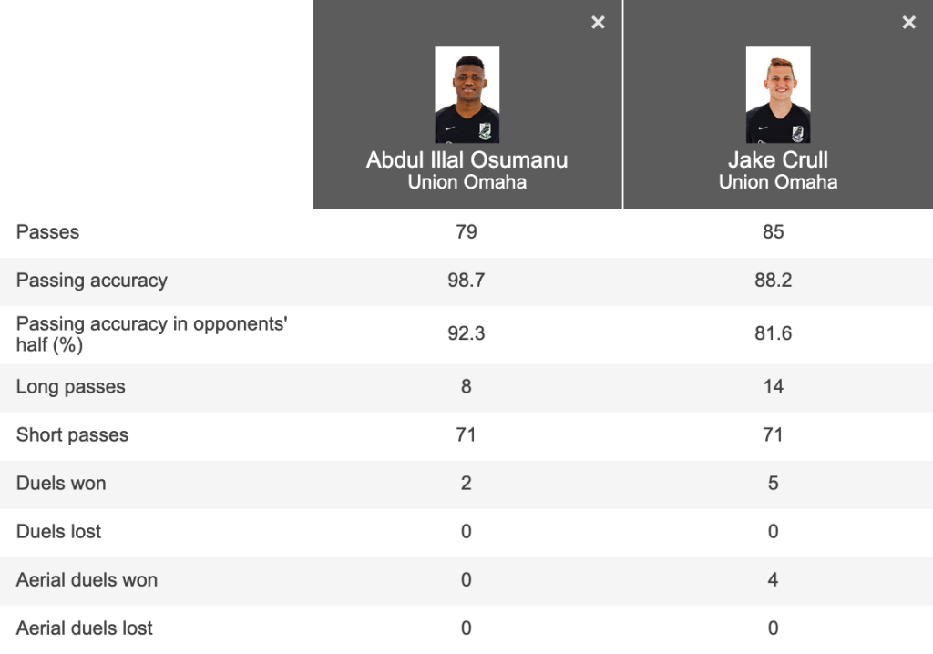Select the Aerial duels lost label
The image size is (933, 654).
click(x=84, y=628)
